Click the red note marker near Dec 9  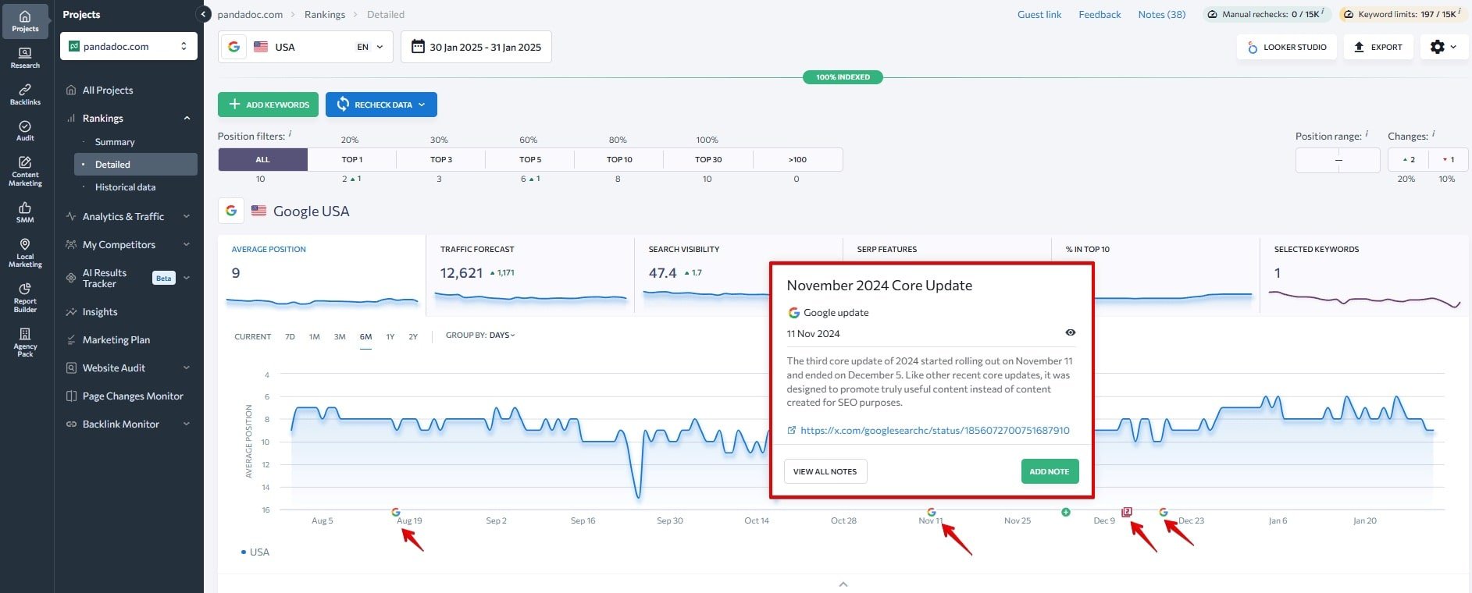click(x=1127, y=512)
